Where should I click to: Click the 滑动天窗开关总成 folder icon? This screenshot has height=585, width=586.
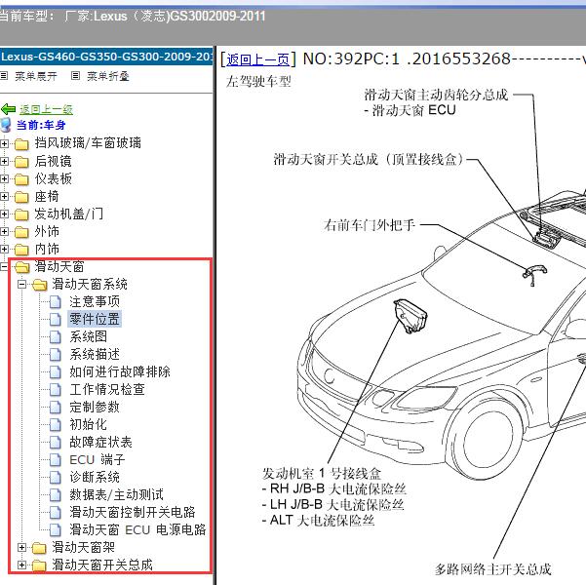pos(39,565)
